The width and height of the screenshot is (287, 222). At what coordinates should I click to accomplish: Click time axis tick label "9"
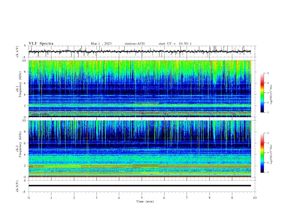(232, 198)
